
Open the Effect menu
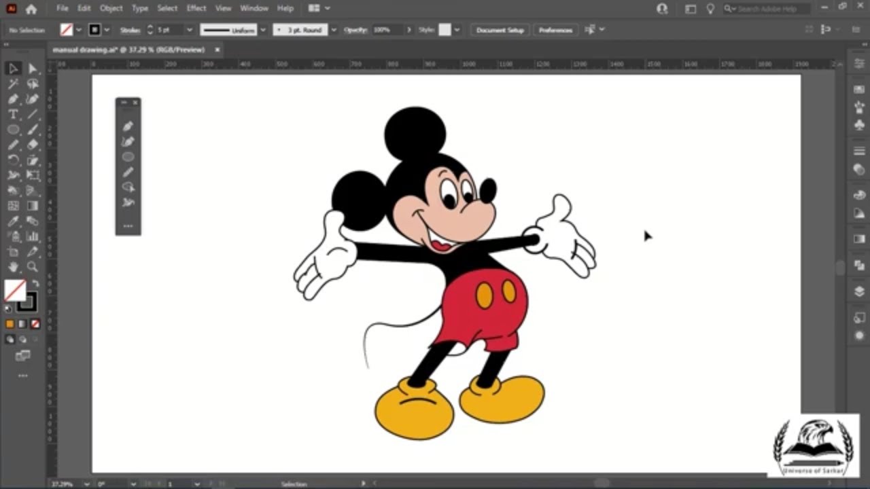(x=196, y=8)
